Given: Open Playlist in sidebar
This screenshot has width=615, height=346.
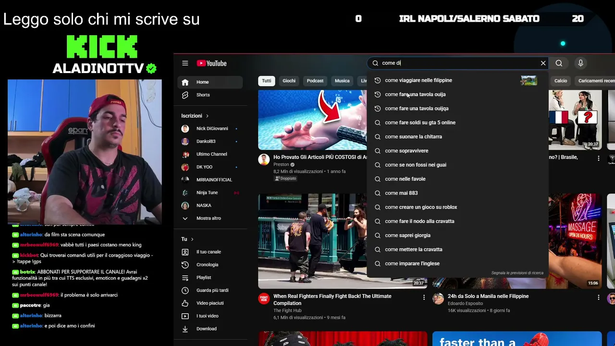Looking at the screenshot, I should click(x=210, y=278).
